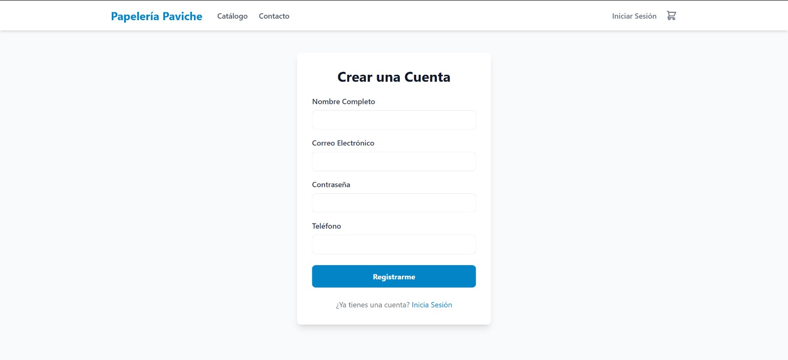Click the ¿Ya tienes una cuenta? text
788x360 pixels.
tap(373, 305)
